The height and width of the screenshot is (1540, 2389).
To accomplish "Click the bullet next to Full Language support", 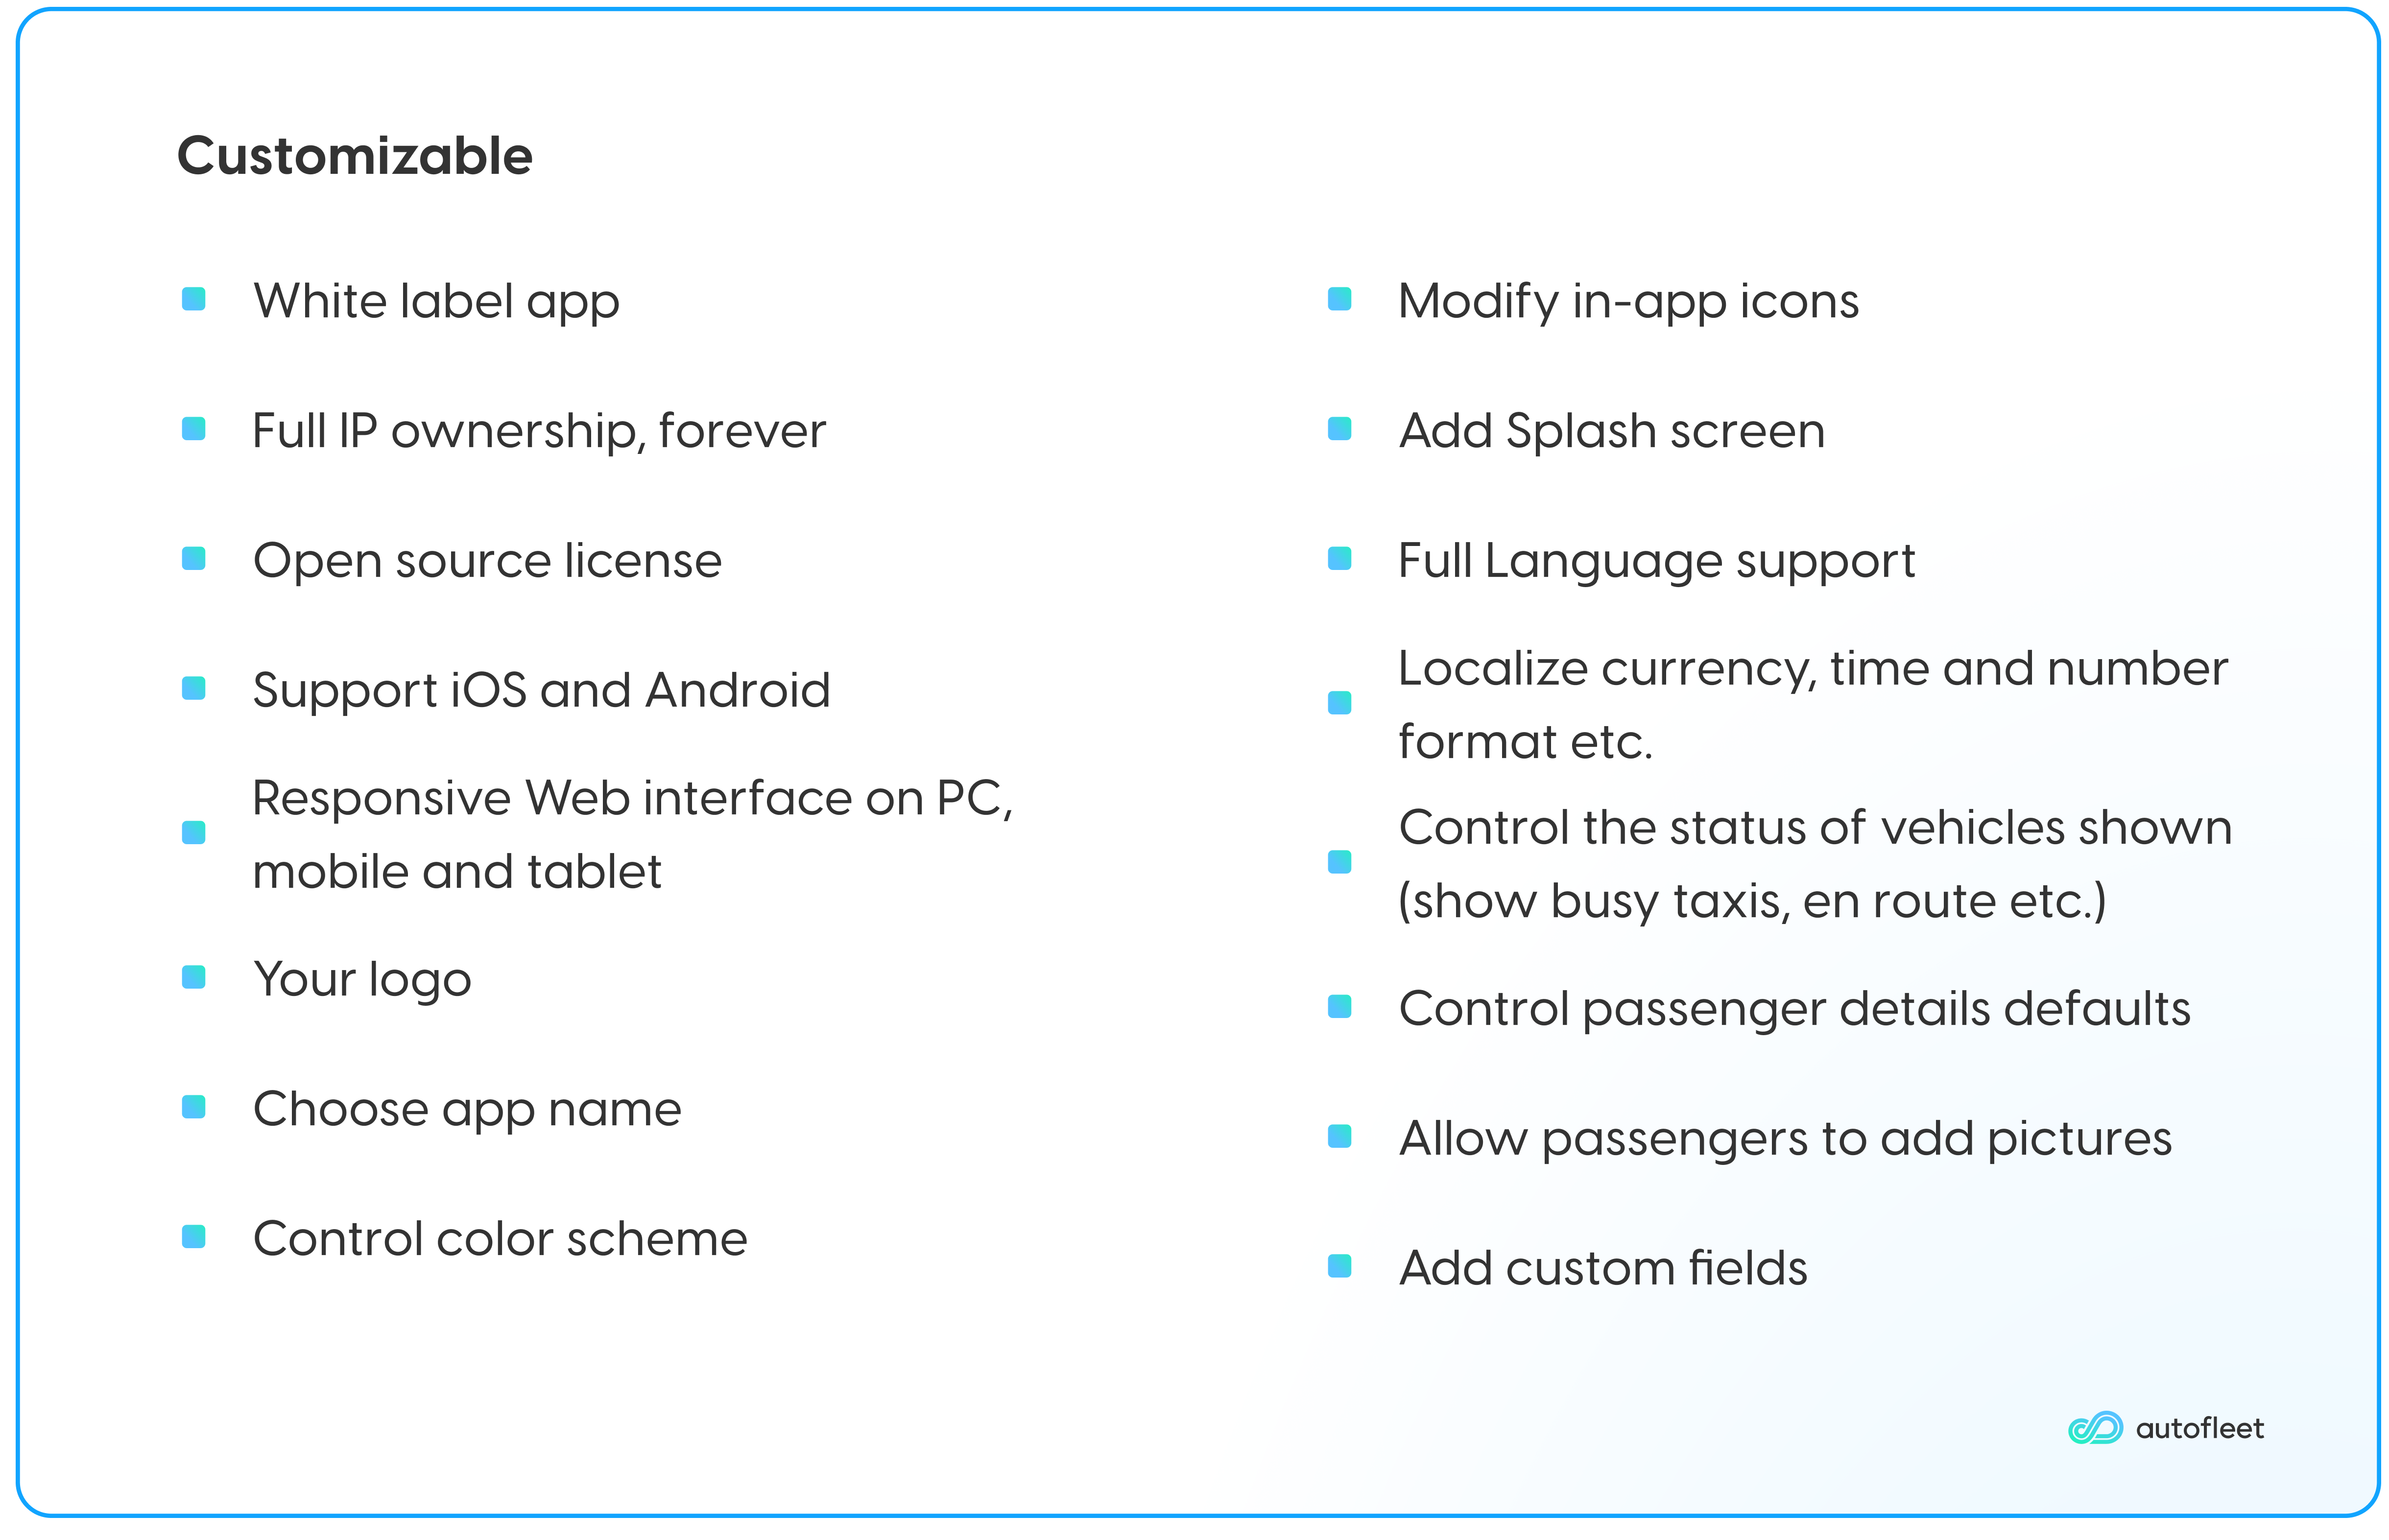I will click(1339, 558).
